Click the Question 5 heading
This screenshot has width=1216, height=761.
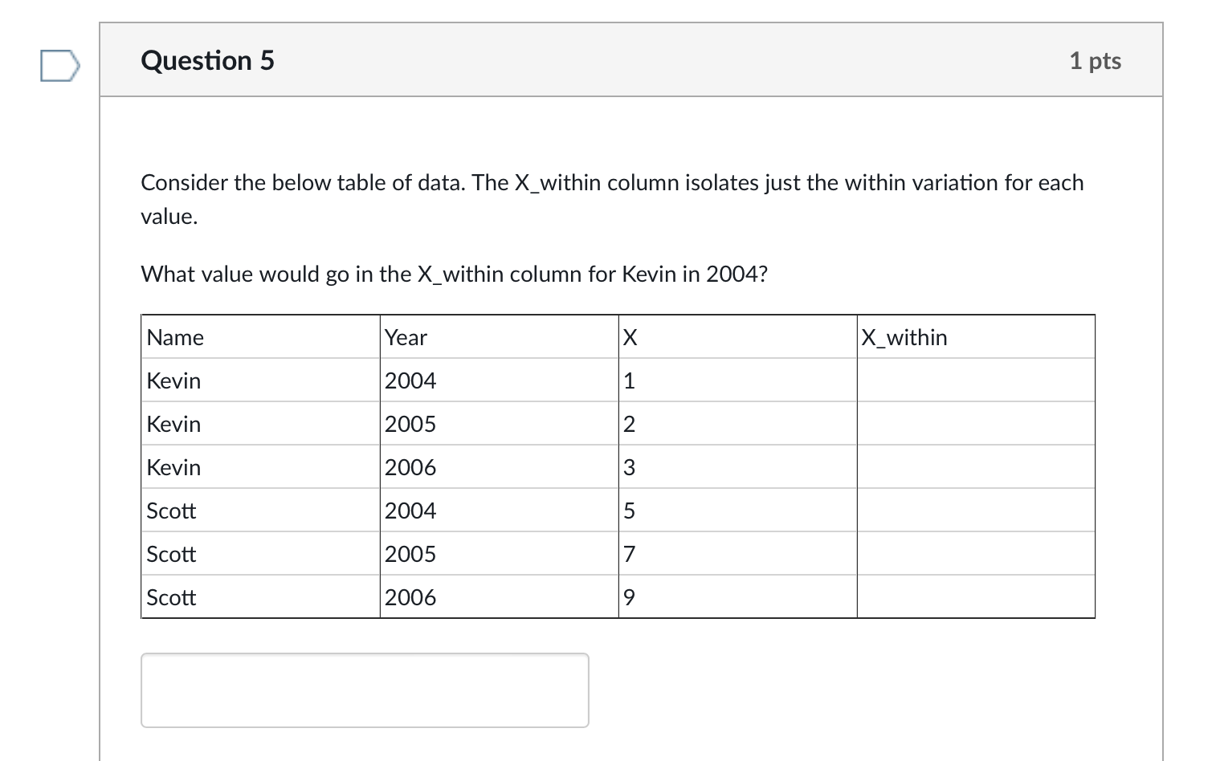[x=207, y=61]
